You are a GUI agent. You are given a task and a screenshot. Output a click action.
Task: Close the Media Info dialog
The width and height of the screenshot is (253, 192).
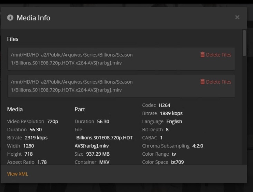click(237, 17)
